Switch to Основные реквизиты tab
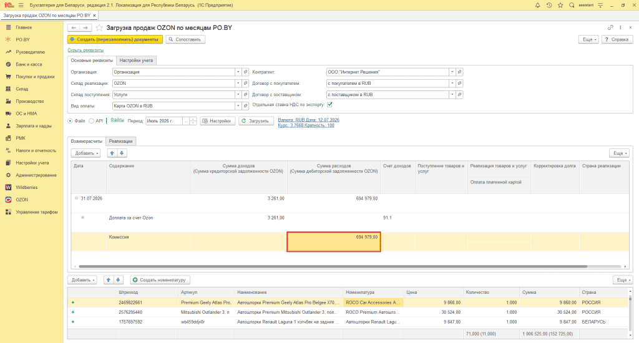Image resolution: width=639 pixels, height=343 pixels. click(92, 60)
